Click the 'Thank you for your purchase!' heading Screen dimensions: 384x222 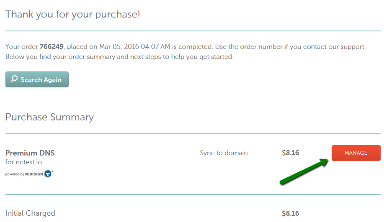click(73, 15)
